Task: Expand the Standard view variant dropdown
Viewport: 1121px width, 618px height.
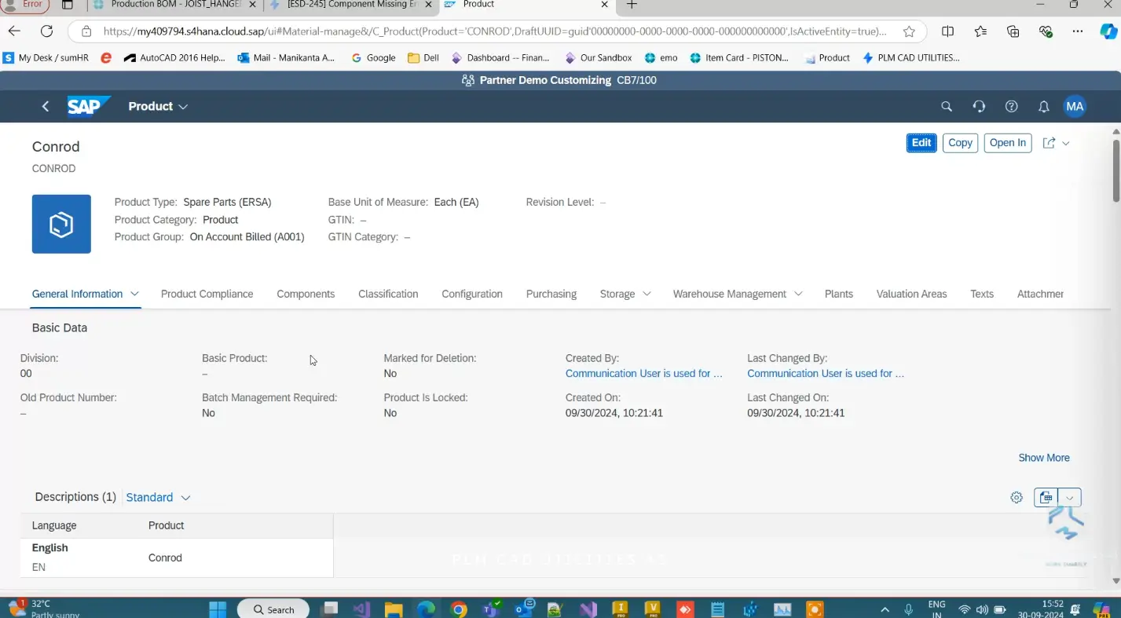Action: (186, 498)
